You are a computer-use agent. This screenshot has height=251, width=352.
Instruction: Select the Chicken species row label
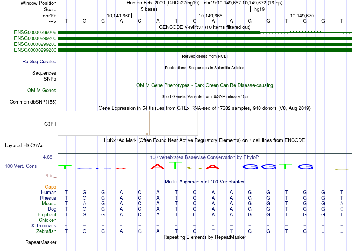[x=47, y=220]
